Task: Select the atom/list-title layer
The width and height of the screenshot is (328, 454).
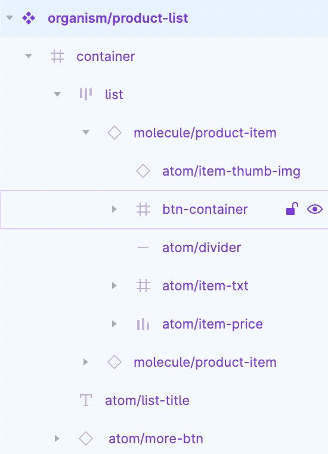Action: (x=164, y=400)
